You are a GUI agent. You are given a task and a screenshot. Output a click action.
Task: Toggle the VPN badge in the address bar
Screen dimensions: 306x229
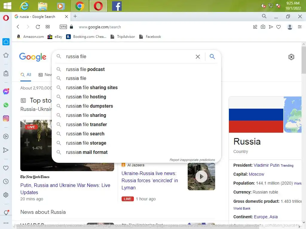point(63,27)
